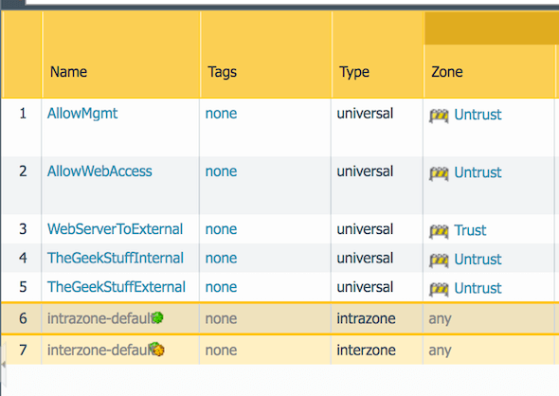Viewport: 559px width, 396px height.
Task: Click the Trust zone icon in WebServerToExternal row
Action: coord(439,231)
